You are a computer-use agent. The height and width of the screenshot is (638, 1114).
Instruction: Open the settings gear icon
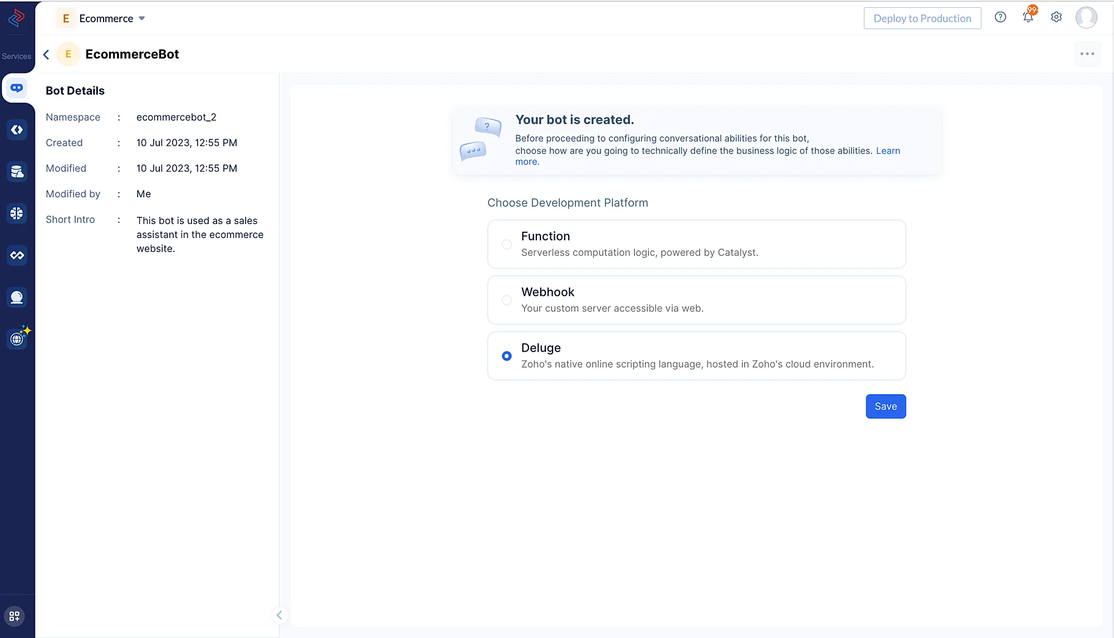[1056, 17]
